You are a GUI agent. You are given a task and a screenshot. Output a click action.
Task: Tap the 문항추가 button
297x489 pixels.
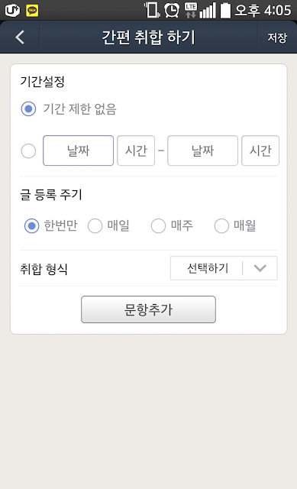pyautogui.click(x=148, y=309)
